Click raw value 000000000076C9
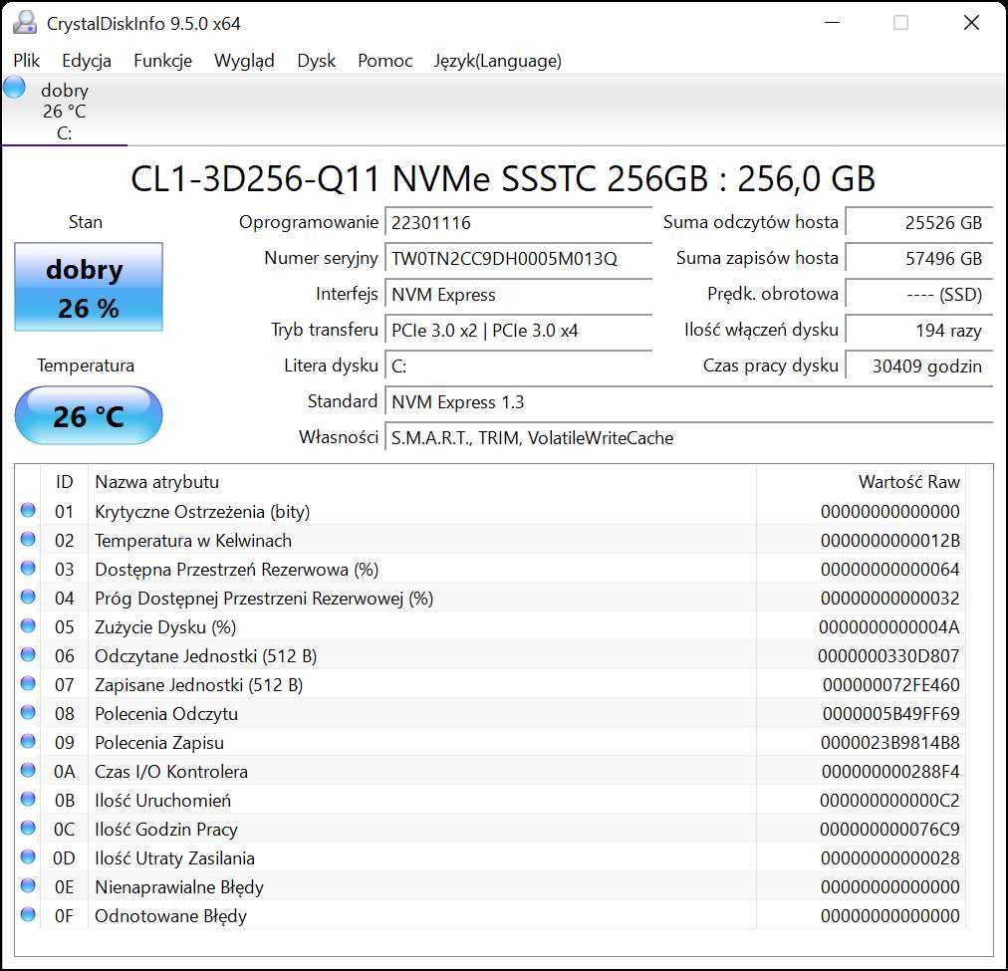This screenshot has height=971, width=1008. [889, 830]
